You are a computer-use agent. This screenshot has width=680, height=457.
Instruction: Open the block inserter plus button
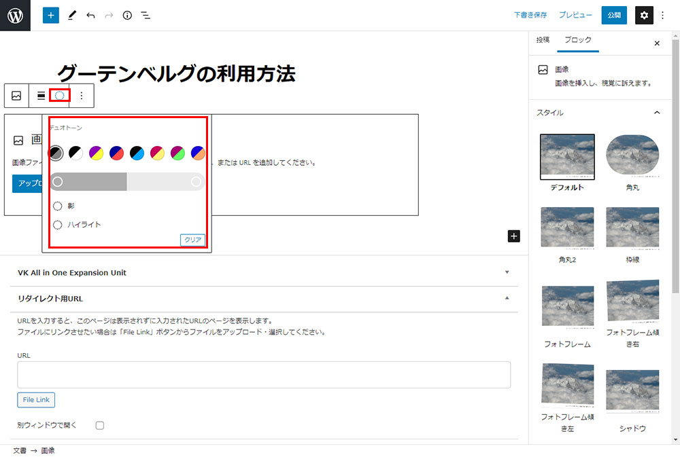[51, 15]
